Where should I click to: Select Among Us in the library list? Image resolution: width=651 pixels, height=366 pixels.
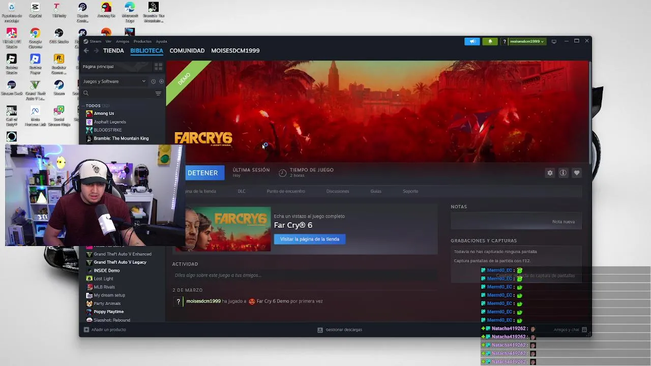(104, 113)
